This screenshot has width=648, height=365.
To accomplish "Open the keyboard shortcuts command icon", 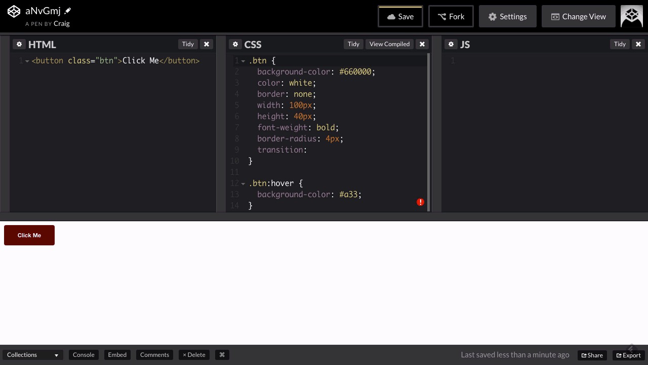I will pos(222,355).
